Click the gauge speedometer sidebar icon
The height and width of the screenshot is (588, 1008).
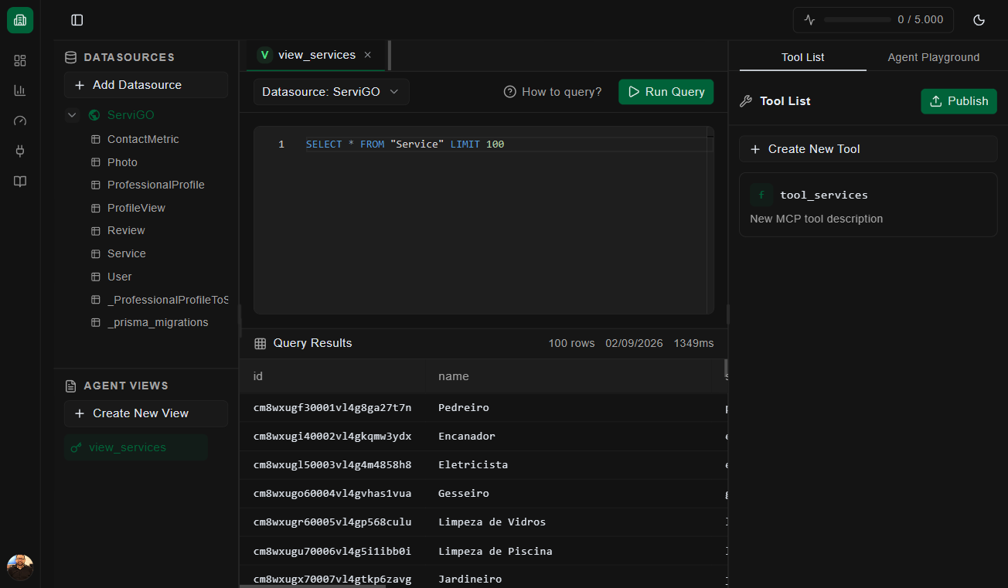(20, 121)
